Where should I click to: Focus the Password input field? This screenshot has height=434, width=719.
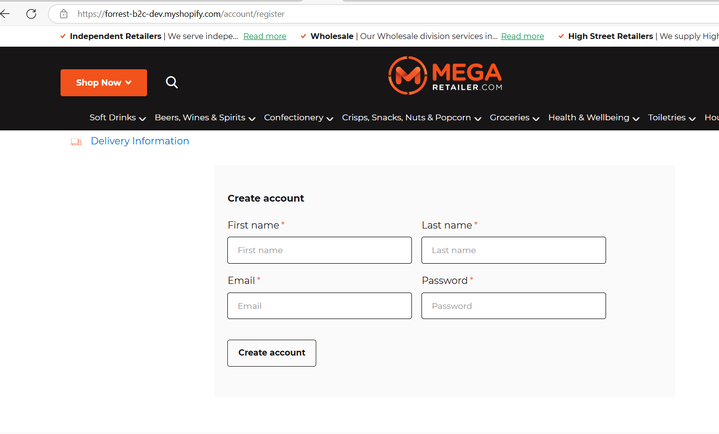click(514, 306)
